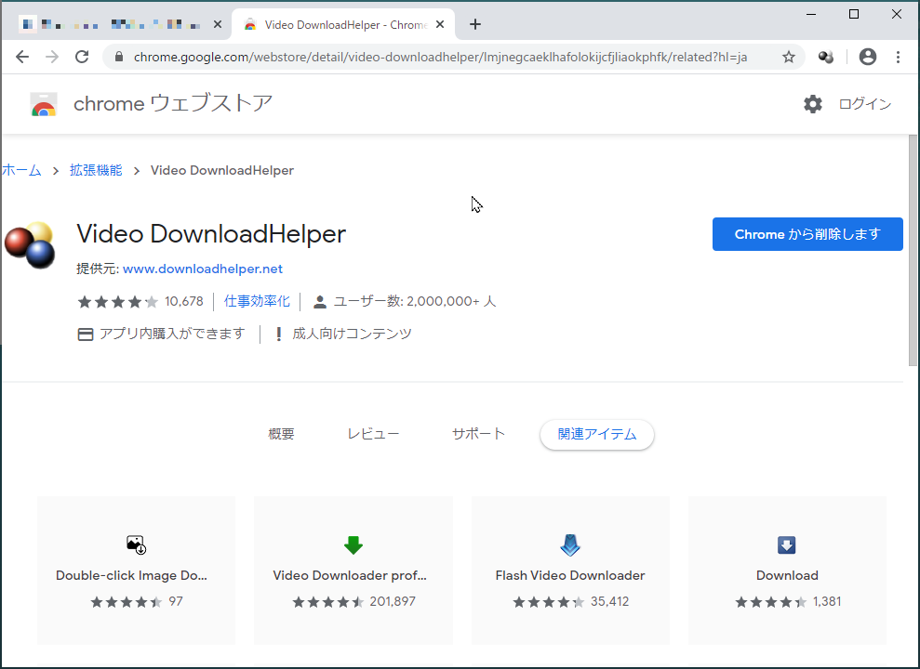Switch to the レビュー tab
Screen dimensions: 920x669
tap(373, 434)
